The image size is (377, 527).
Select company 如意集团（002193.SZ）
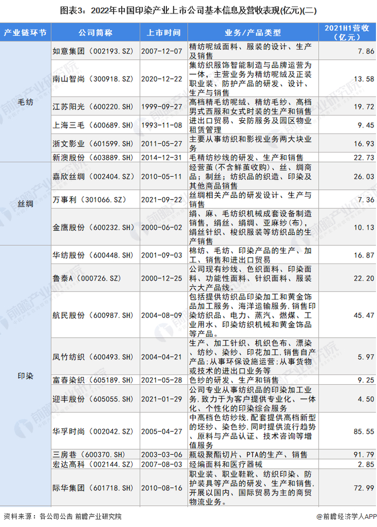coord(93,51)
